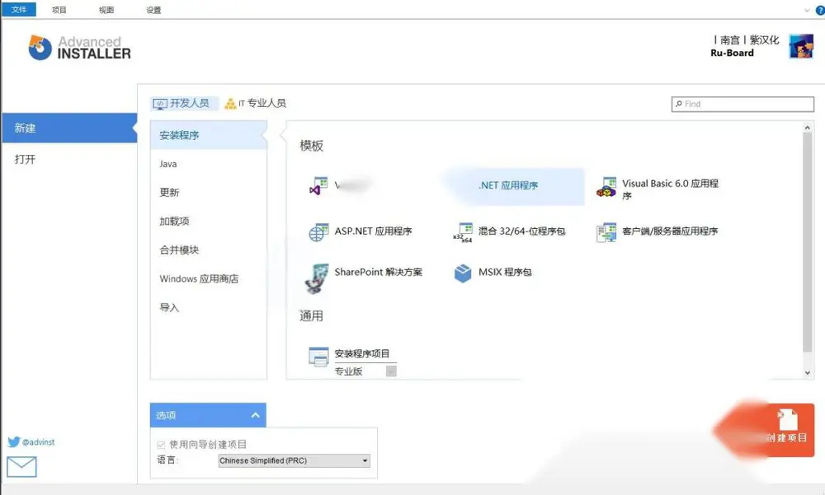Click the templates vertical scrollbar thumb
The width and height of the screenshot is (825, 495).
(807, 241)
